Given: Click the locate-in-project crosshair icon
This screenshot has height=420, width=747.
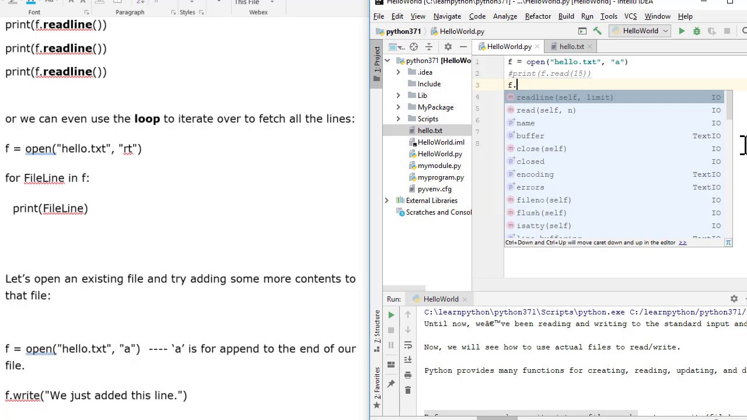Looking at the screenshot, I should point(414,47).
